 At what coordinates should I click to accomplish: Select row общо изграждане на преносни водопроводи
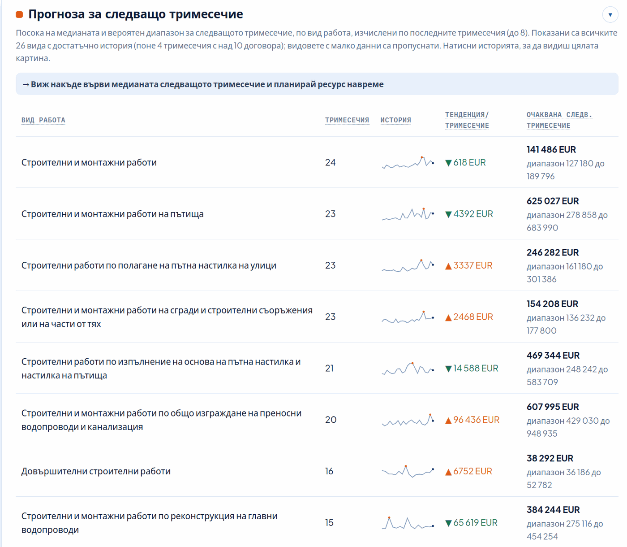click(317, 420)
